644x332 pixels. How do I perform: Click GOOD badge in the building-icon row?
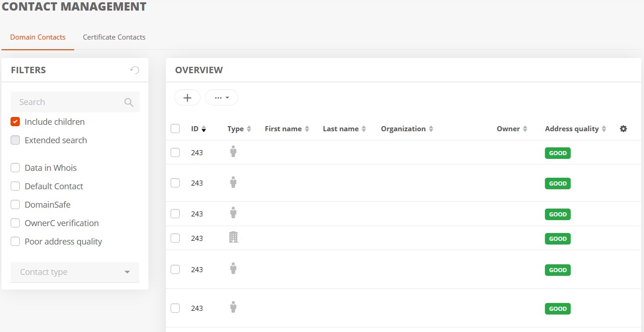(x=558, y=239)
